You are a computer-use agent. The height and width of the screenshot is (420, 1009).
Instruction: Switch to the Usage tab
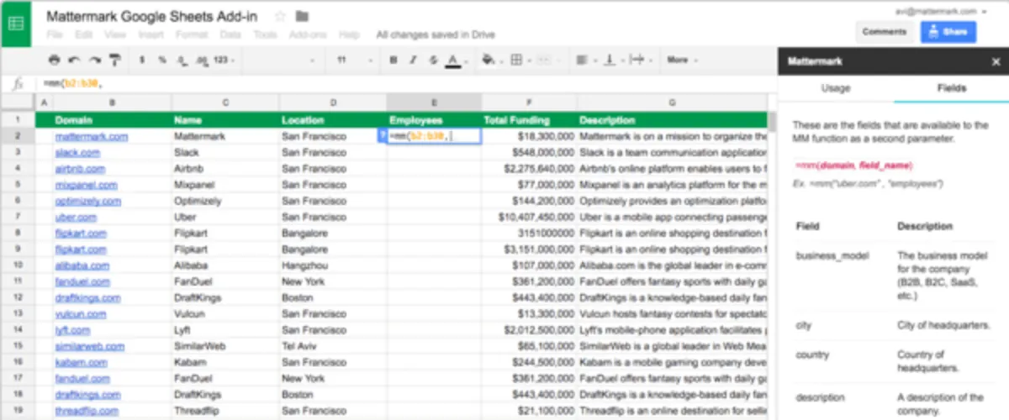(836, 87)
